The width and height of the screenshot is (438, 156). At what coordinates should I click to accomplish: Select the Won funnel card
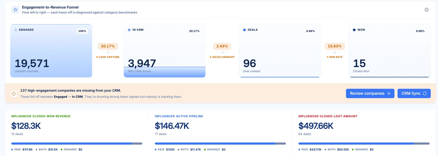coord(390,51)
